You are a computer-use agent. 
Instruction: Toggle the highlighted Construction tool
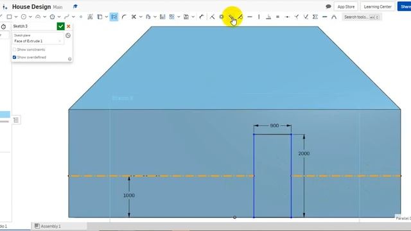point(114,17)
